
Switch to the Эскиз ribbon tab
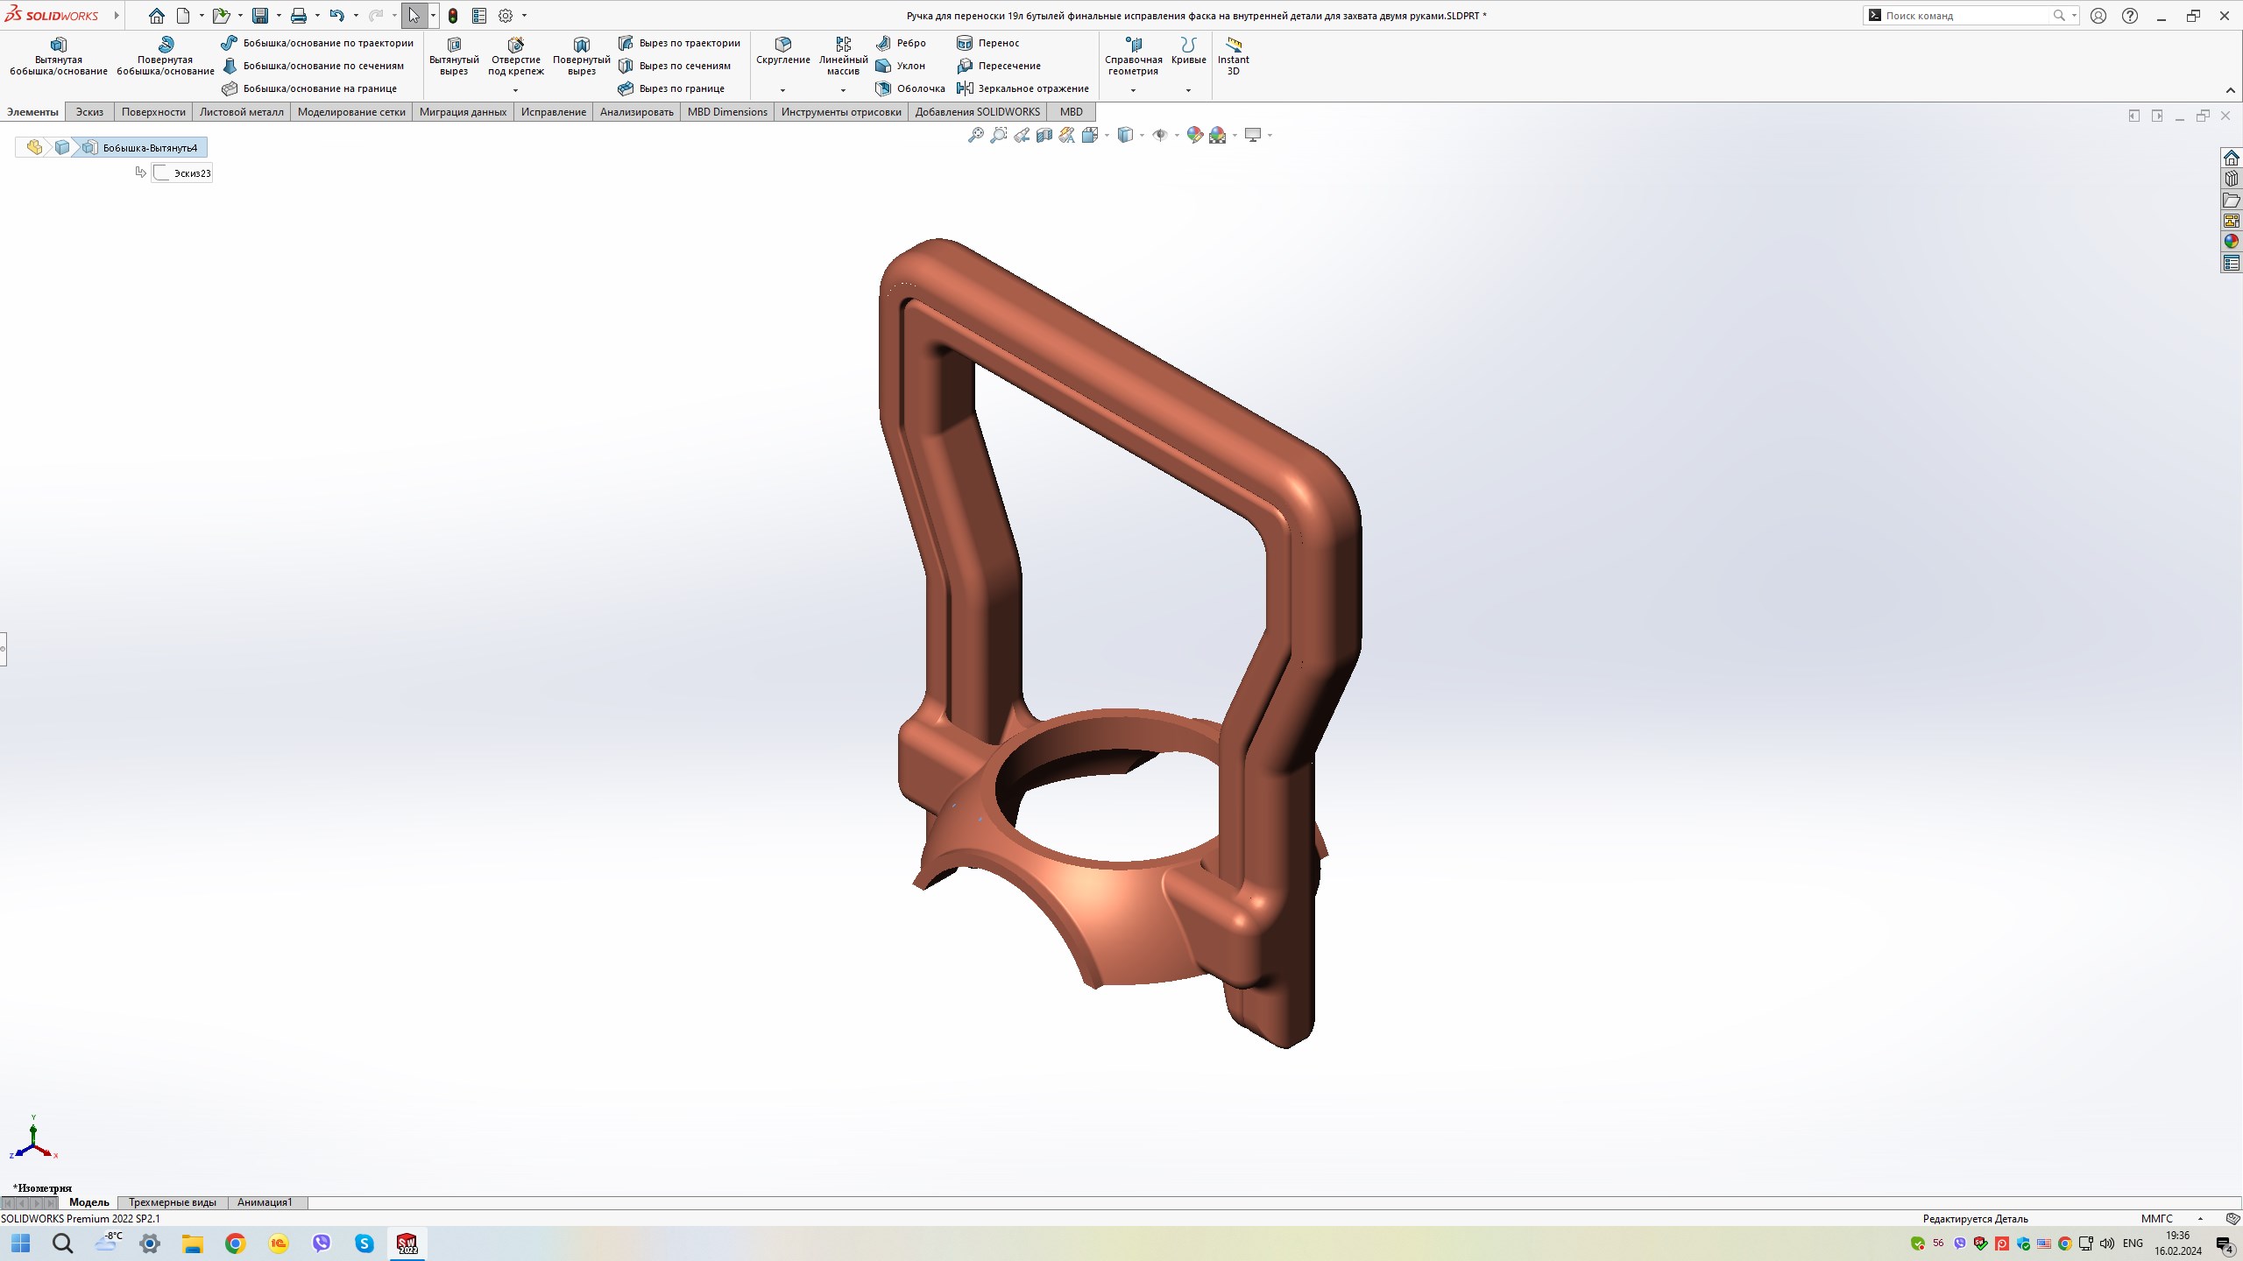[89, 112]
